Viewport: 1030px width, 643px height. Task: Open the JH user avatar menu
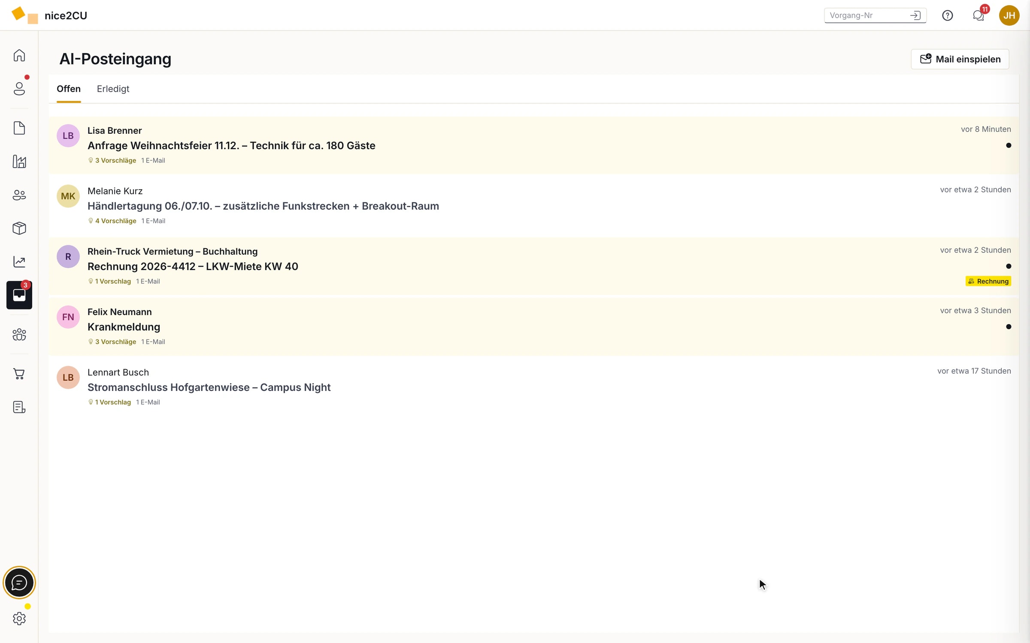coord(1009,15)
